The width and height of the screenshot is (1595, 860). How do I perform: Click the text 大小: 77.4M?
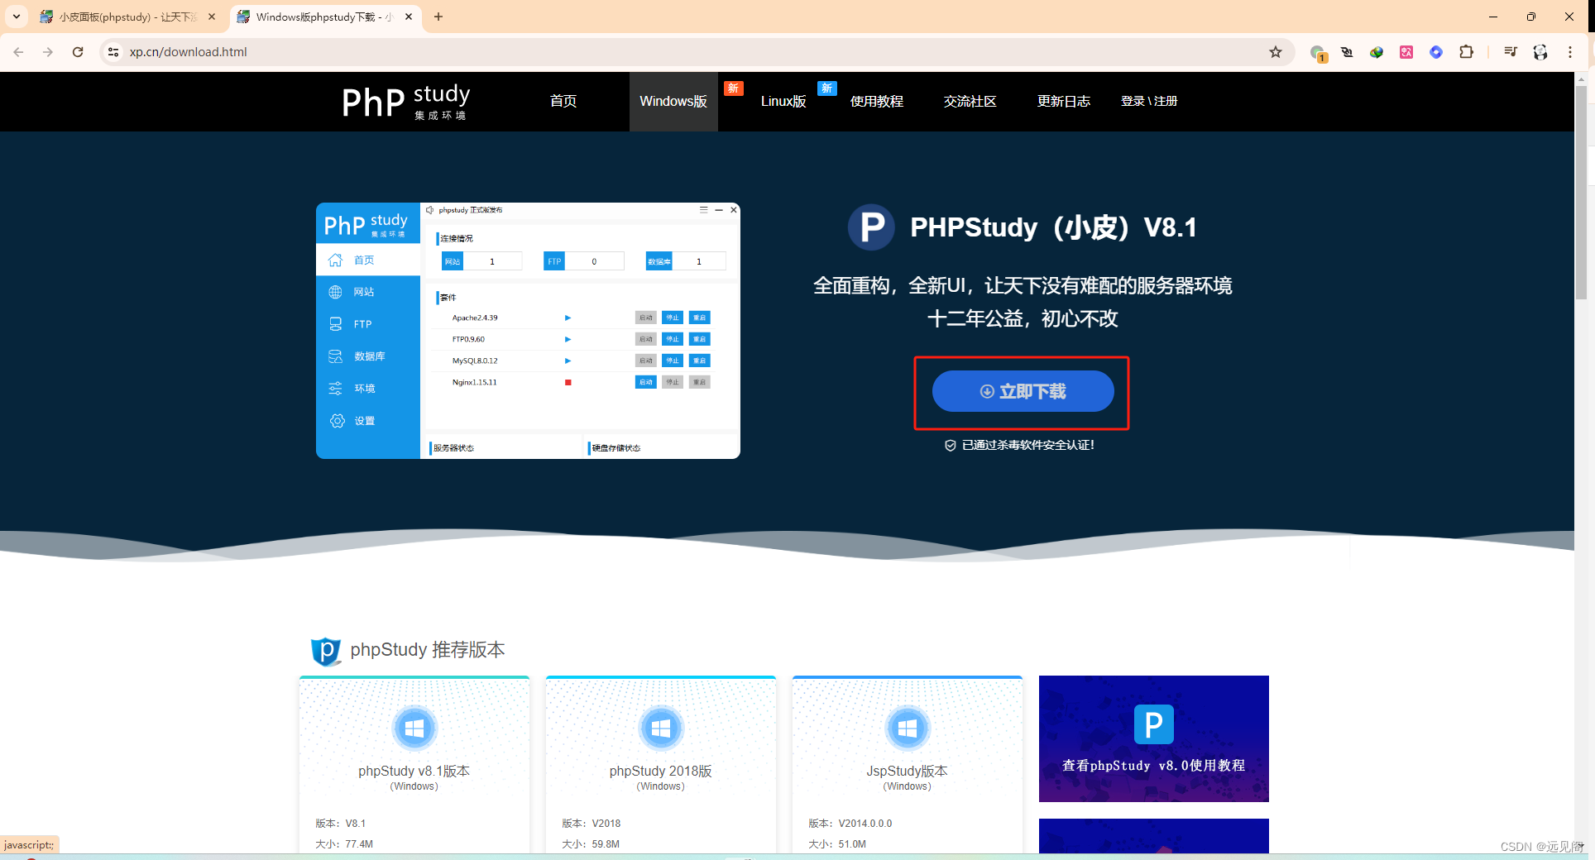[343, 844]
